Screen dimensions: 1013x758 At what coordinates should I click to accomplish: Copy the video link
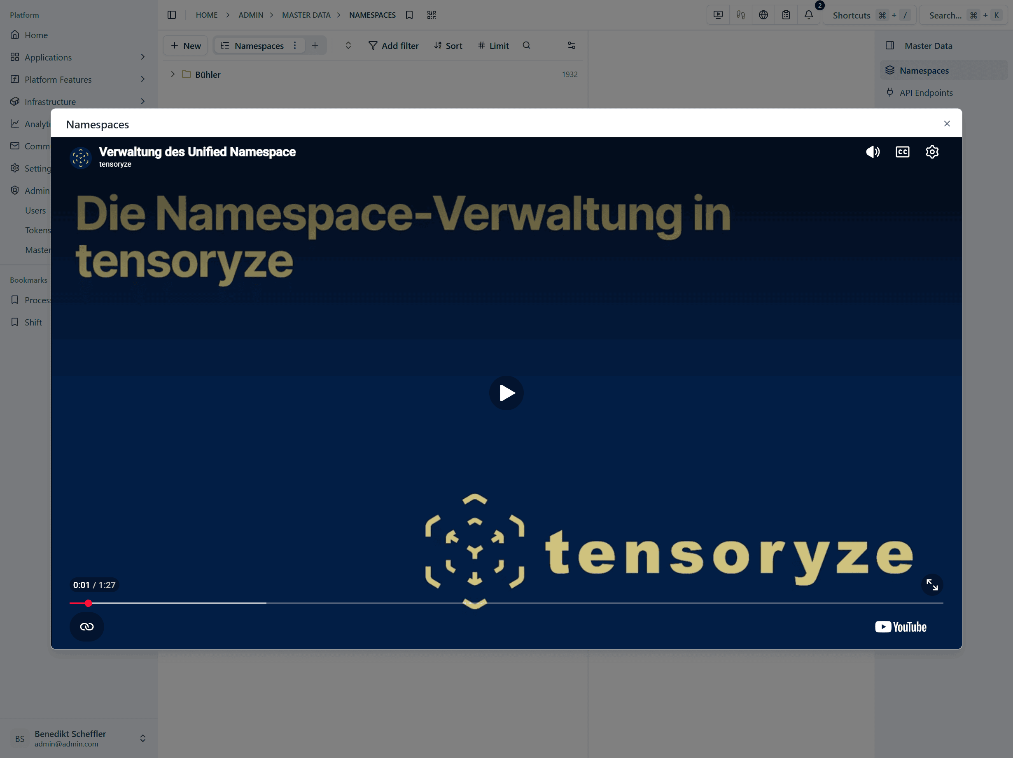pos(86,627)
